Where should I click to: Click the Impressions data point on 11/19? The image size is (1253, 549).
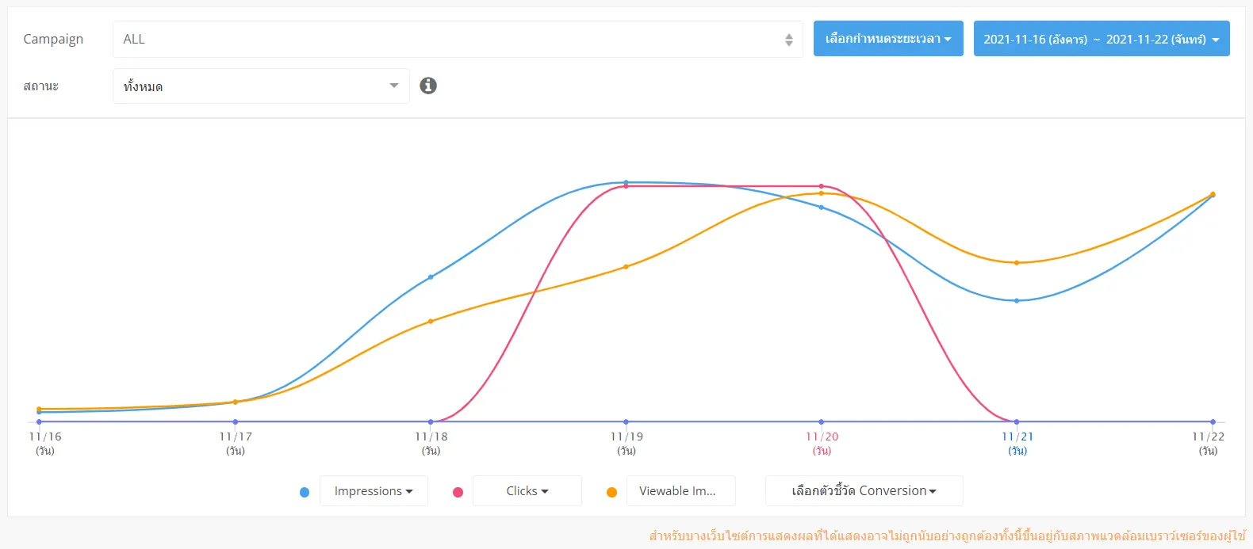point(626,182)
